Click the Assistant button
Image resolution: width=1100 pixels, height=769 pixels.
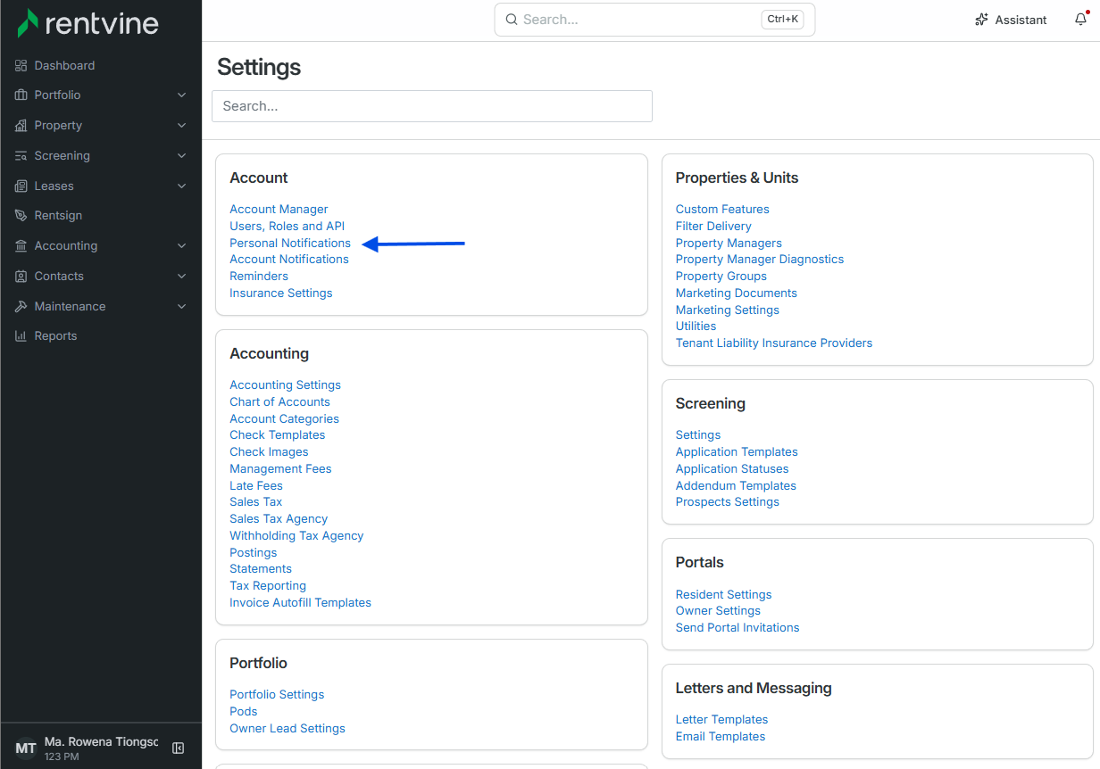[1011, 20]
